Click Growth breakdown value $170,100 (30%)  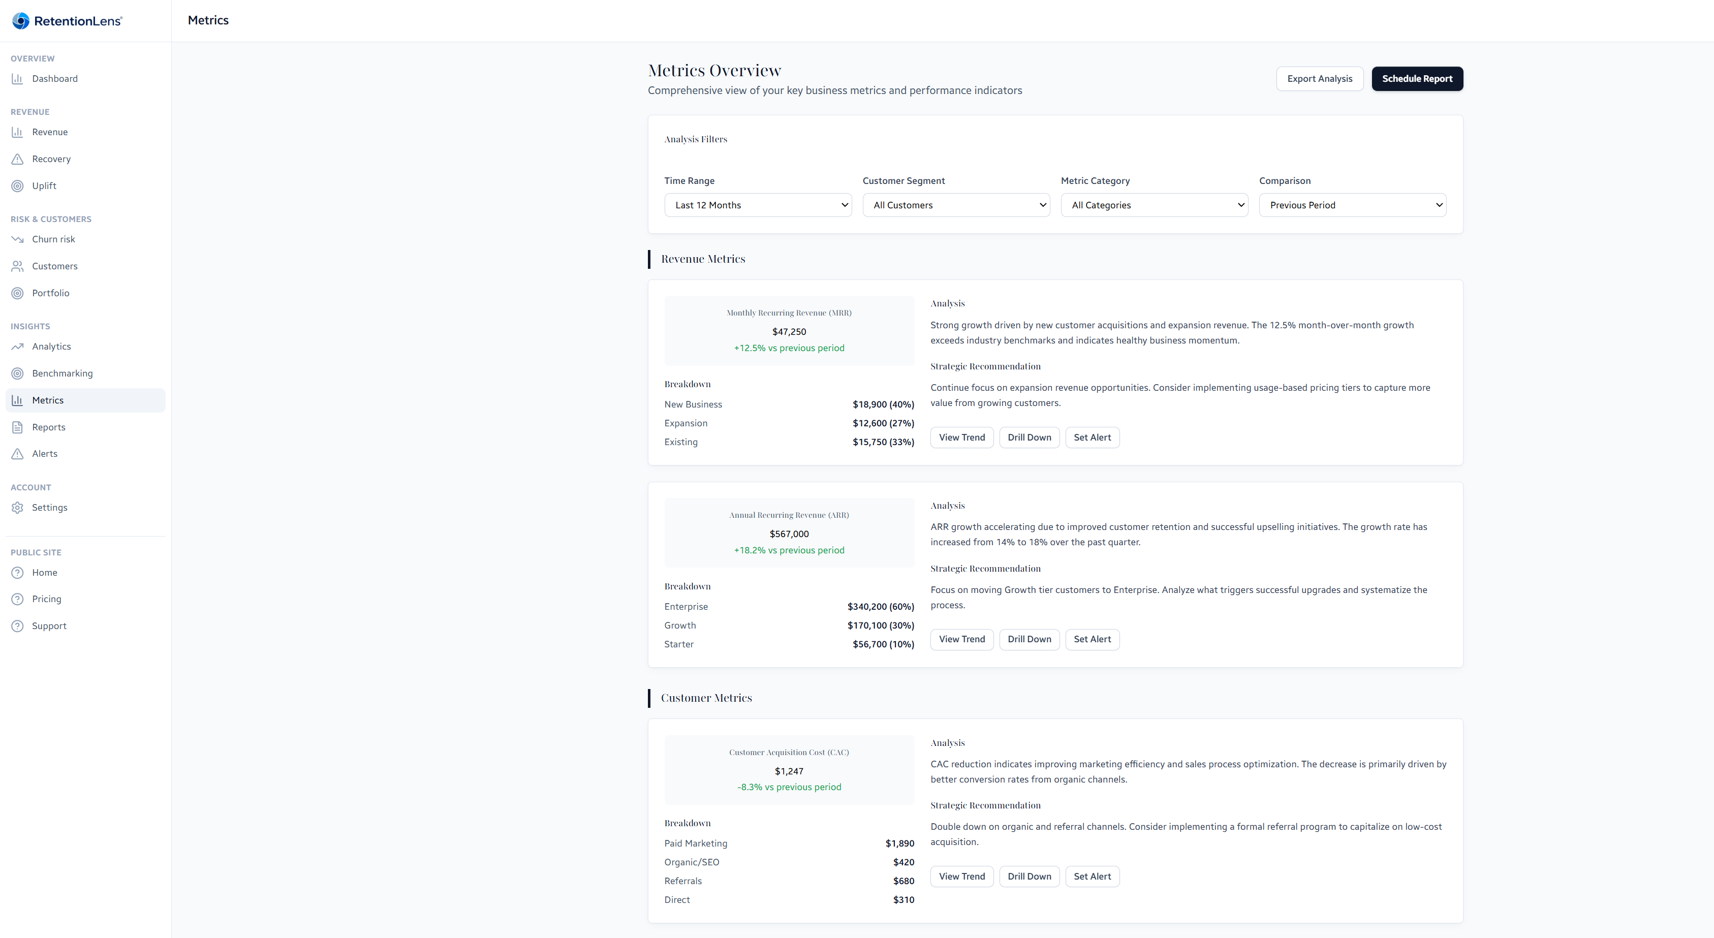(880, 626)
